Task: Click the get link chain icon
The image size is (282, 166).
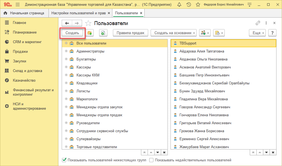Action: pos(258,23)
